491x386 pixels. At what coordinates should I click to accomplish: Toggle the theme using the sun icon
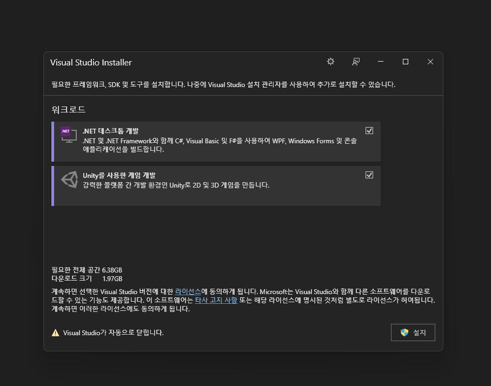pos(330,61)
